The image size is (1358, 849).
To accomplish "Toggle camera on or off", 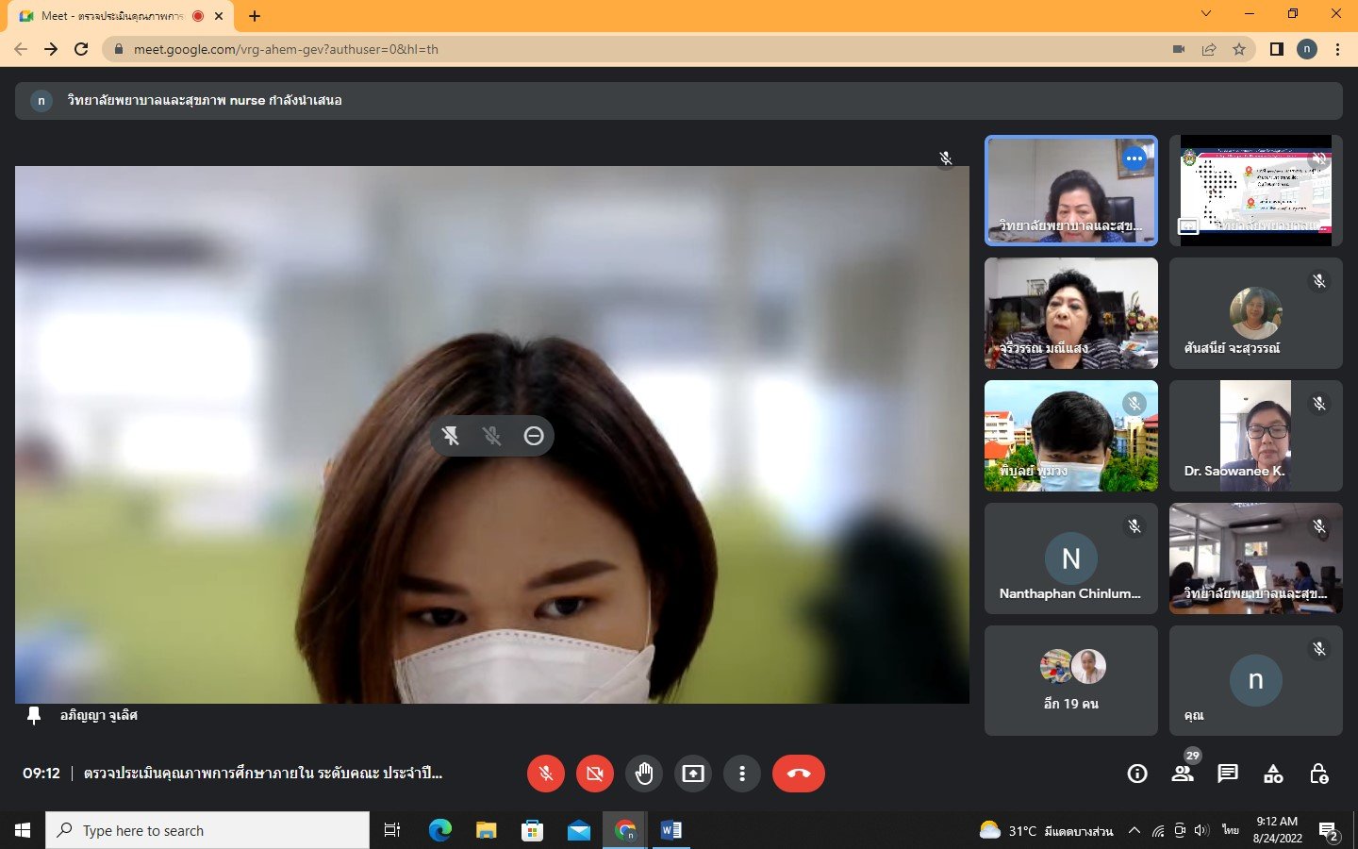I will (x=595, y=774).
